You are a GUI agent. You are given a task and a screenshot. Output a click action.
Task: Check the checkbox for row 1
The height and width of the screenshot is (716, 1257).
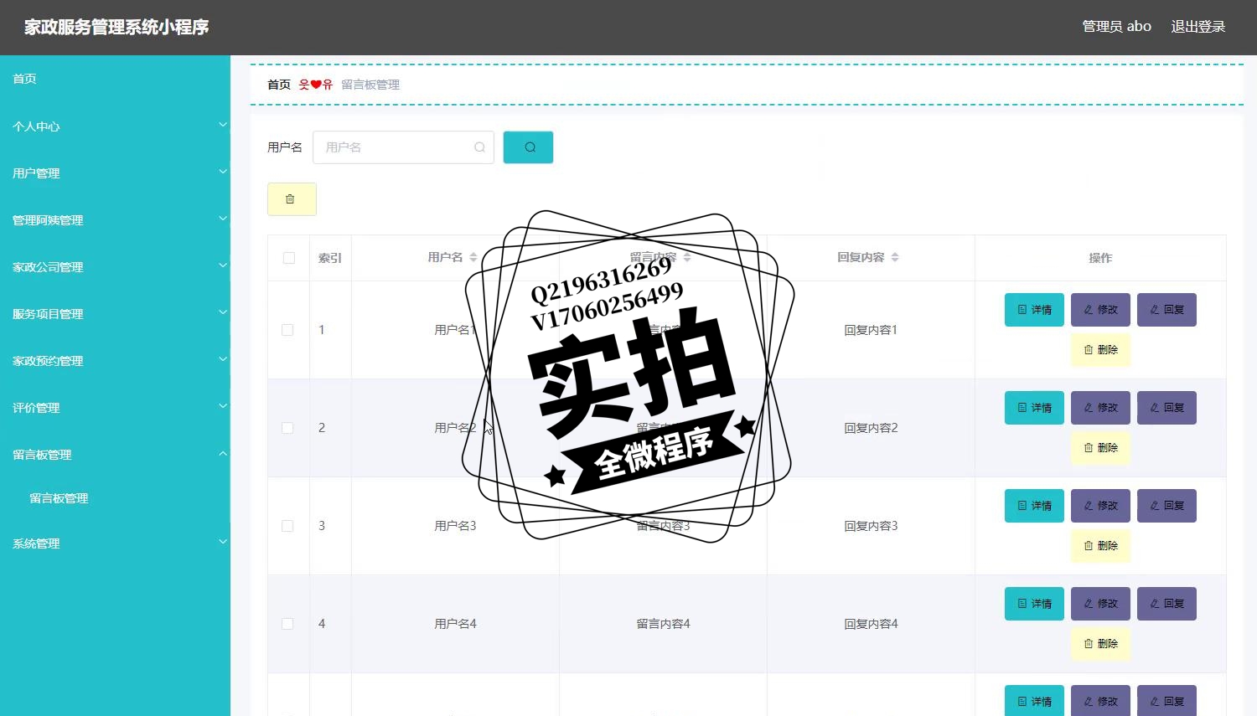(x=287, y=330)
